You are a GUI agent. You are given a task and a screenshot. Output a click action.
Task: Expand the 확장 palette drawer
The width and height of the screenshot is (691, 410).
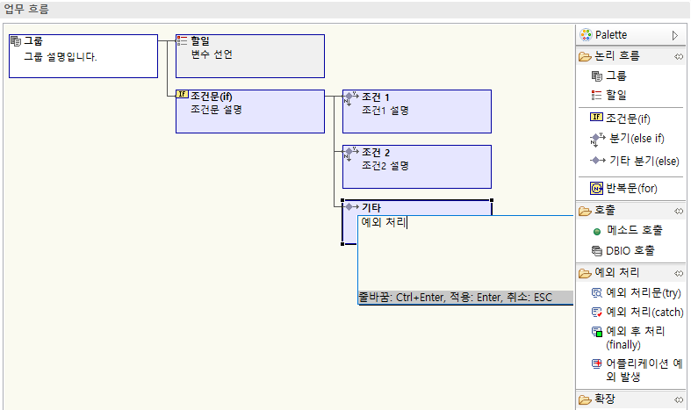click(x=605, y=399)
